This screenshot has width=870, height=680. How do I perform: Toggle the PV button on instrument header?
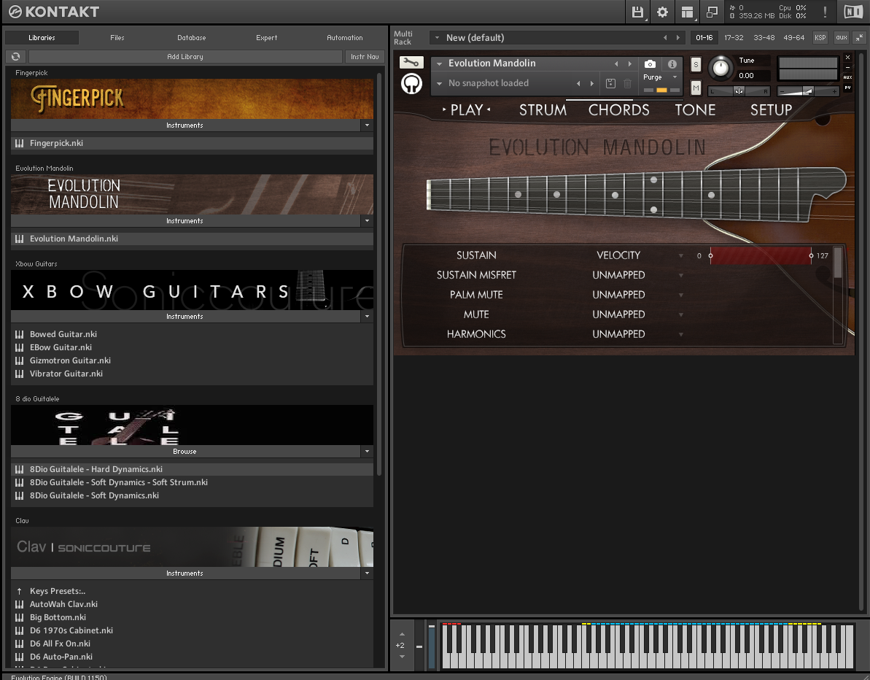tap(848, 88)
